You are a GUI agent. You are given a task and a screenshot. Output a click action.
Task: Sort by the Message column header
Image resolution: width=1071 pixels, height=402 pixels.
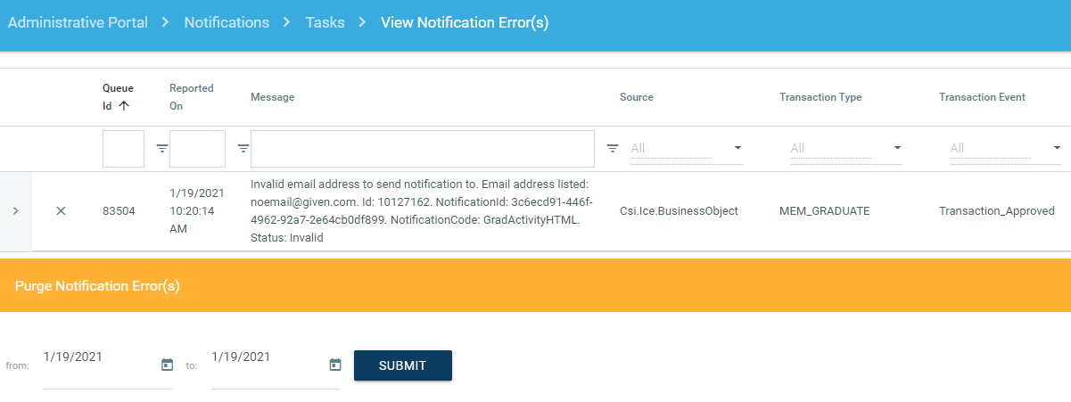point(272,97)
